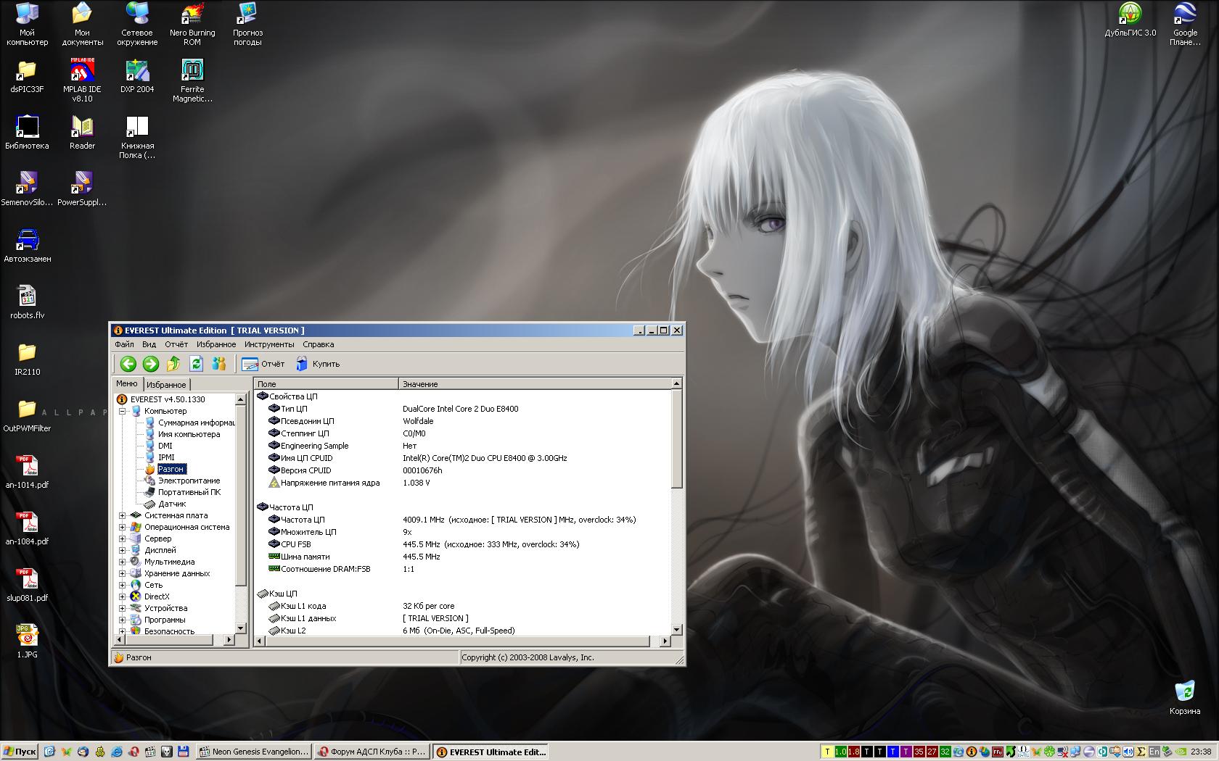Collapse the Компьютер tree node
The height and width of the screenshot is (761, 1219).
[x=123, y=411]
